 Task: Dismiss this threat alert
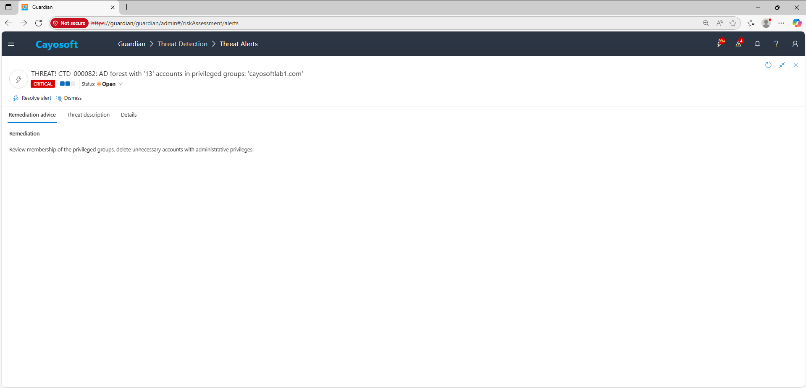tap(69, 98)
